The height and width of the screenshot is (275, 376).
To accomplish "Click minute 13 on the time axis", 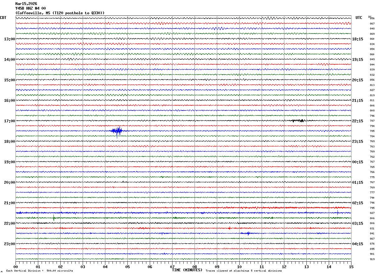I will click(x=306, y=267).
